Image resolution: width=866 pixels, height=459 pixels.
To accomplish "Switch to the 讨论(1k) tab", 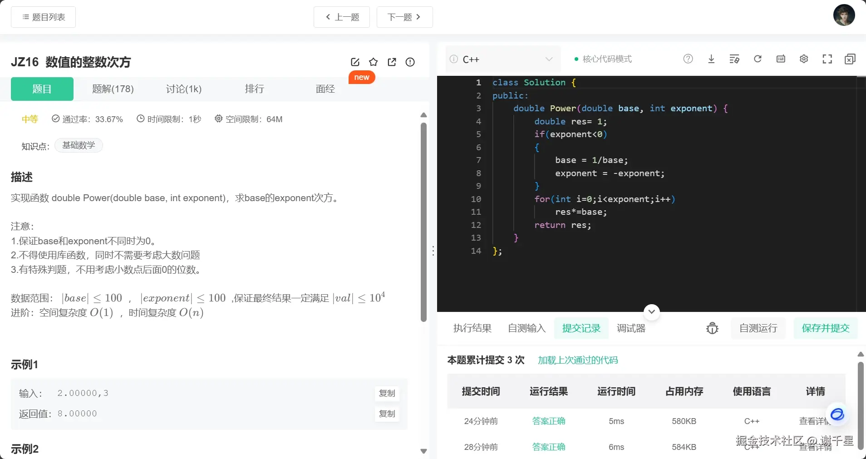I will [x=183, y=89].
